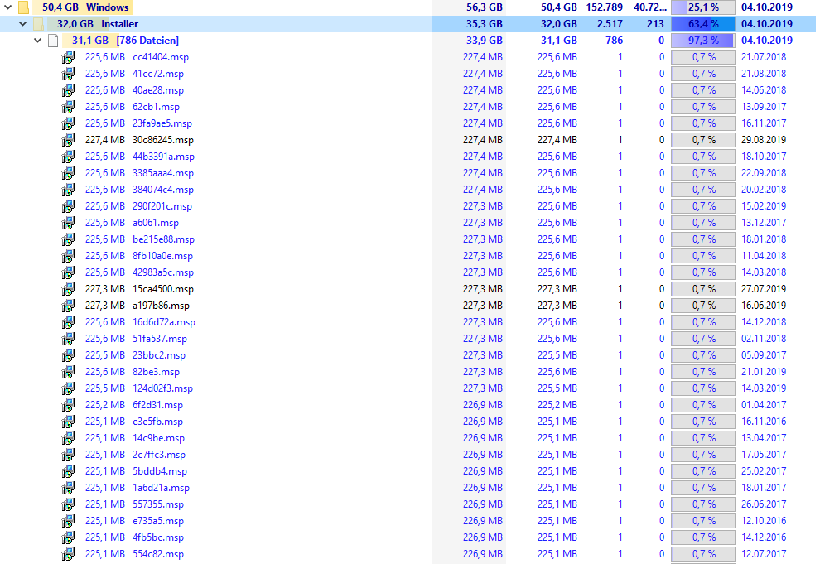Click installer icon of 62cb1.msp
The width and height of the screenshot is (820, 564).
point(68,107)
